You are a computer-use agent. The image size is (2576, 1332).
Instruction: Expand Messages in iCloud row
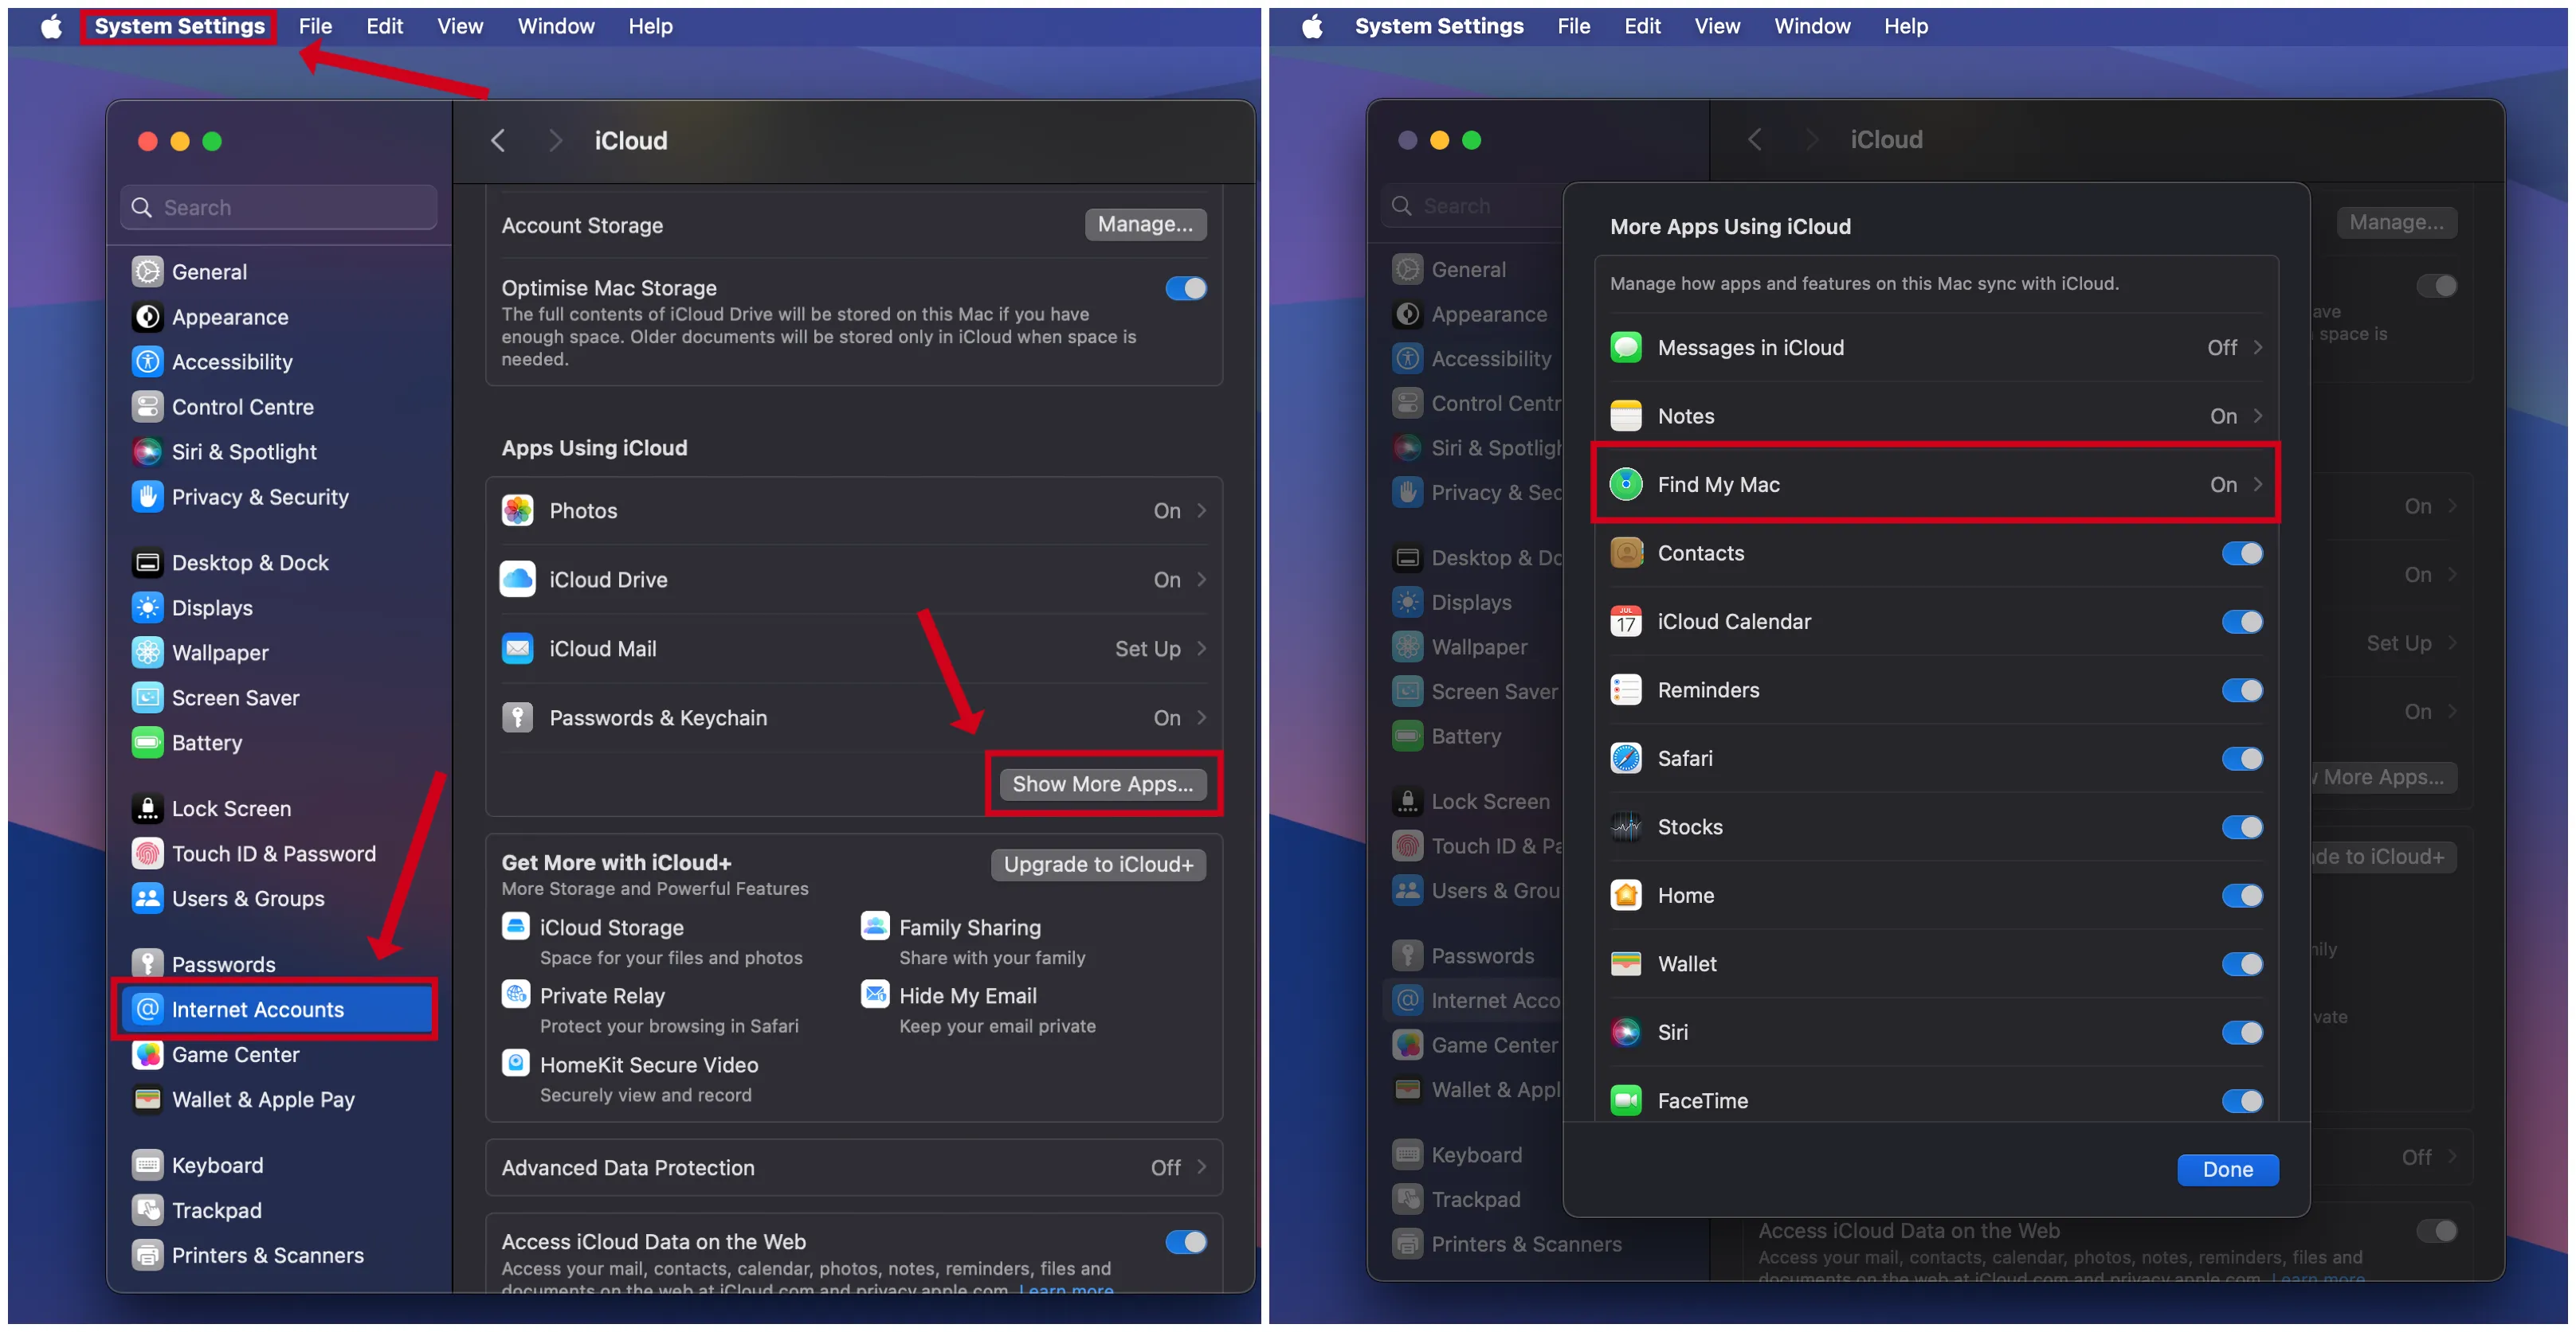pyautogui.click(x=1936, y=348)
